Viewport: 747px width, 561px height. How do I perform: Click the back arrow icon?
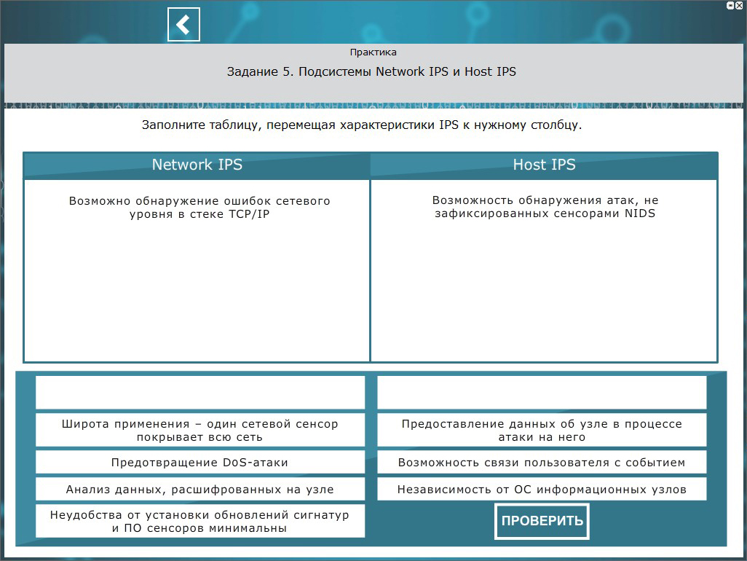pos(183,25)
